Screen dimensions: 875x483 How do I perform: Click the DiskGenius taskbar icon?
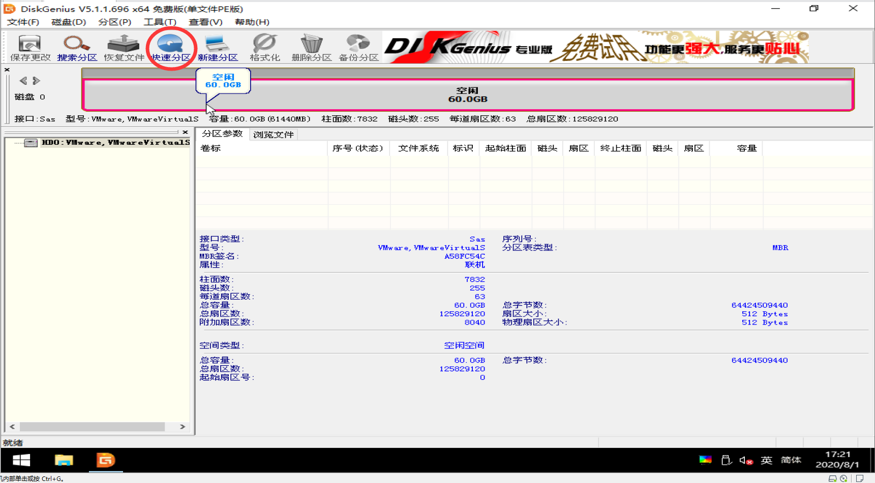pos(106,460)
